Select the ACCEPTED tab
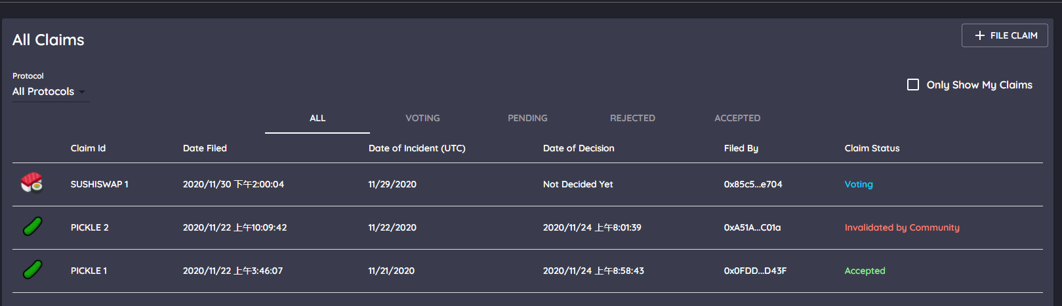 [x=737, y=118]
